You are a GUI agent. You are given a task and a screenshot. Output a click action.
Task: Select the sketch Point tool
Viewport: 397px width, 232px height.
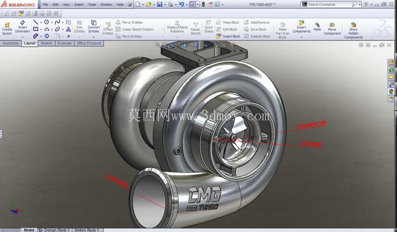(68, 36)
